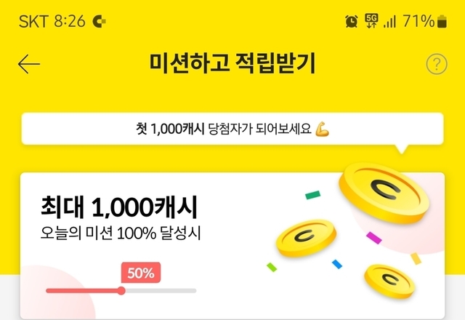Tap the middle gold coin
This screenshot has height=320, width=465.
pos(305,238)
